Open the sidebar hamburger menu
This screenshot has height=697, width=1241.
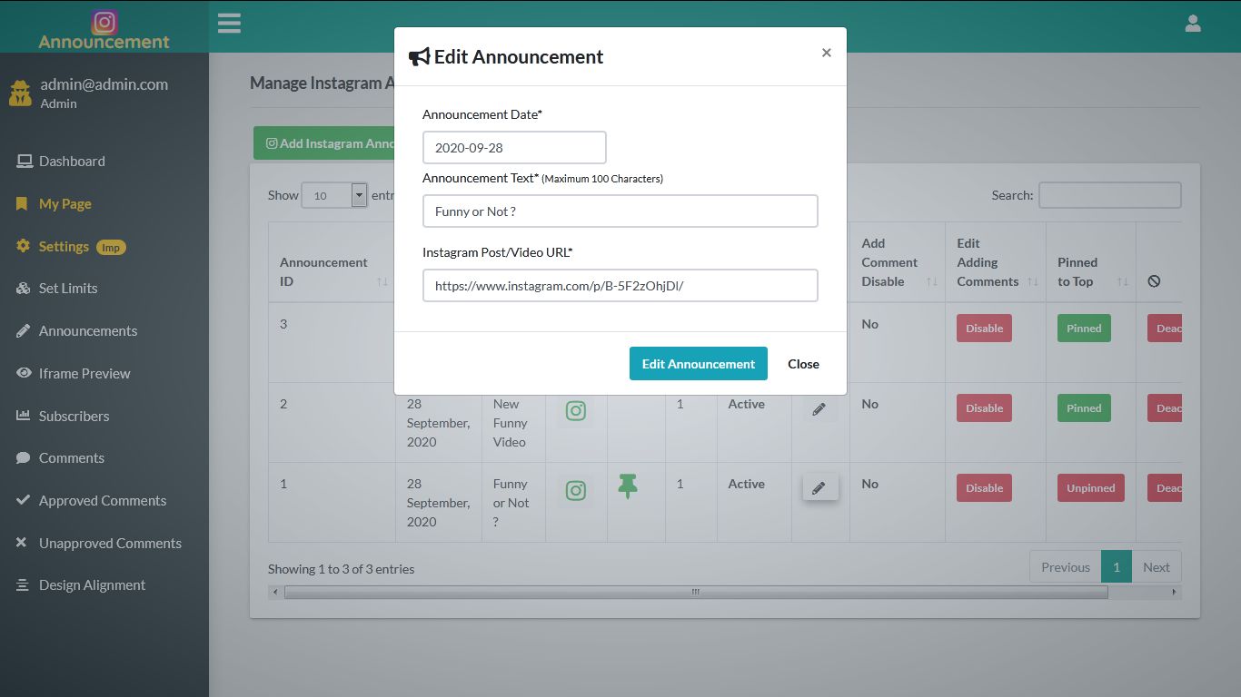pyautogui.click(x=229, y=23)
